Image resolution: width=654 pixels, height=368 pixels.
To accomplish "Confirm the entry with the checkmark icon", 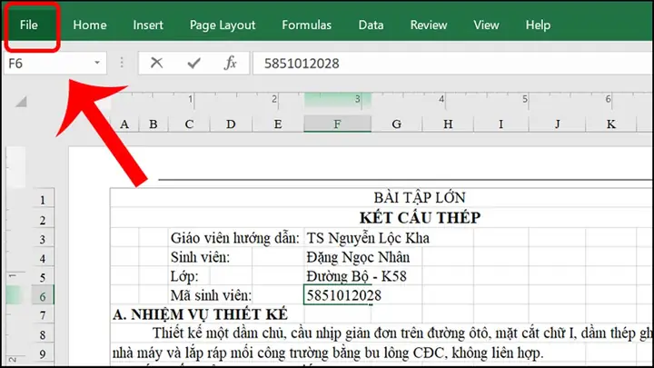I will [194, 63].
